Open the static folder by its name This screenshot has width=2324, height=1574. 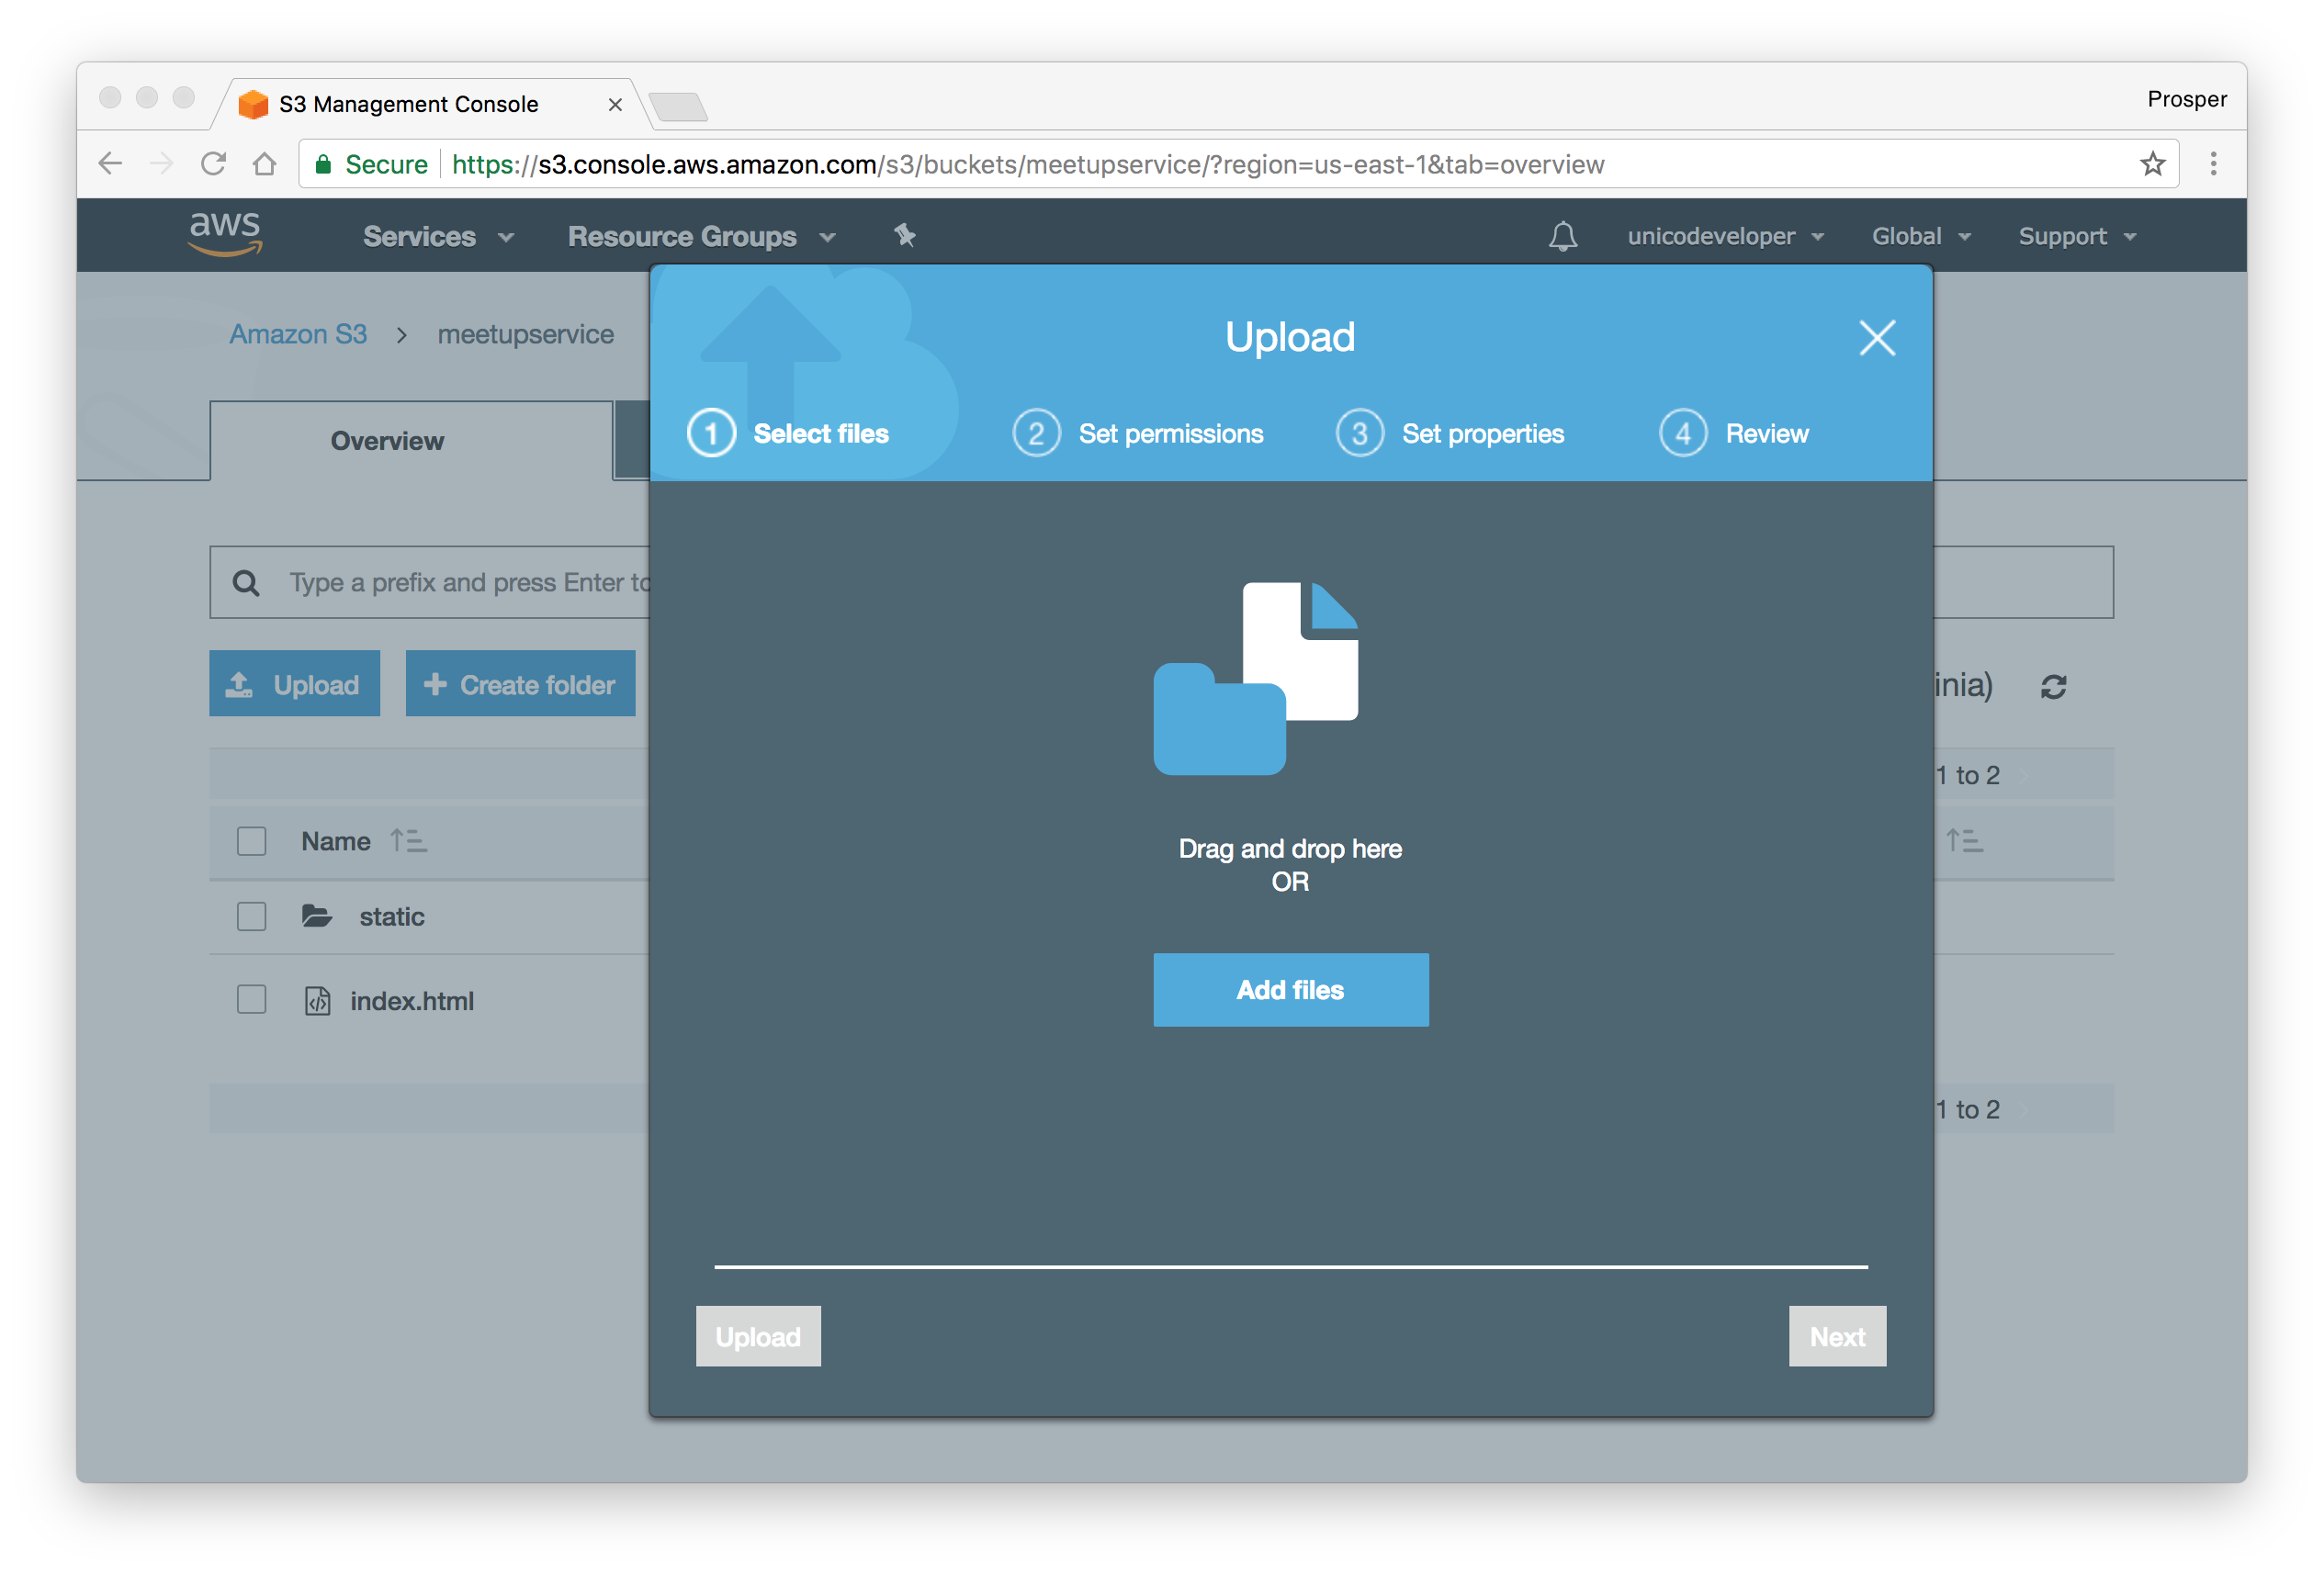[x=392, y=917]
